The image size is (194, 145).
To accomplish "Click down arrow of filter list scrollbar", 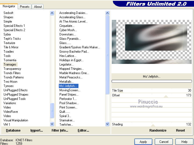I will (x=107, y=124).
